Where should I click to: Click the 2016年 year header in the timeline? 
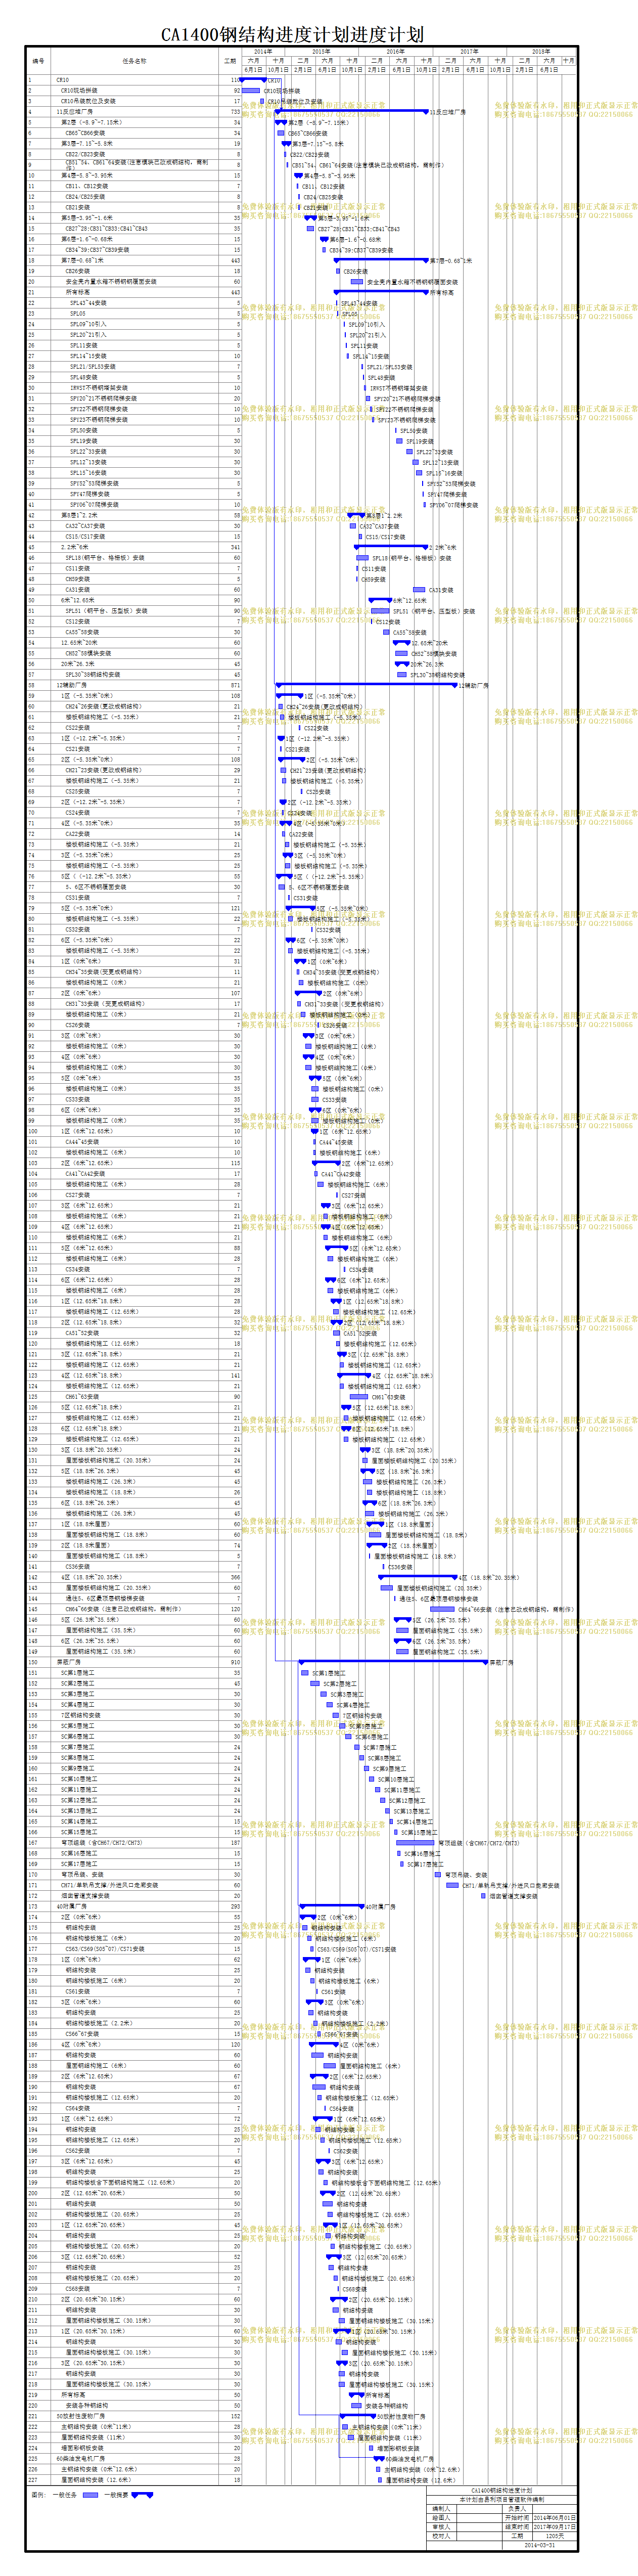coord(395,51)
